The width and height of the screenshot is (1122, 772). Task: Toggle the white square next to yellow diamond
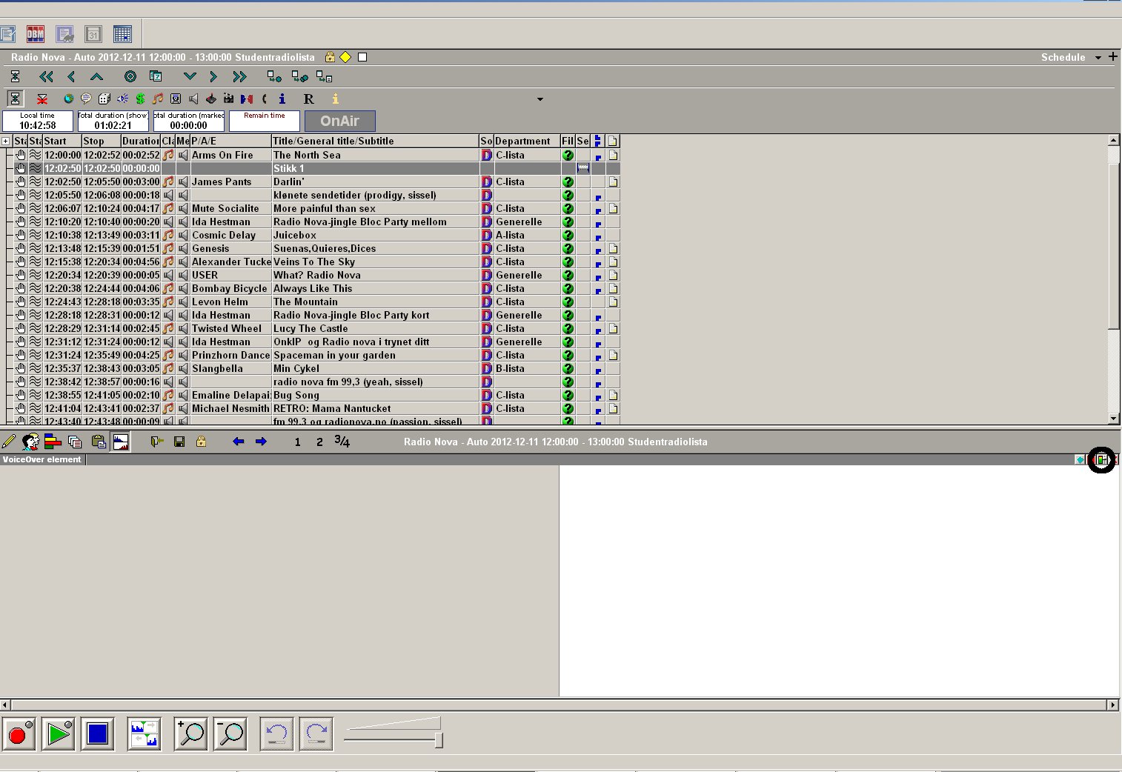(x=362, y=57)
